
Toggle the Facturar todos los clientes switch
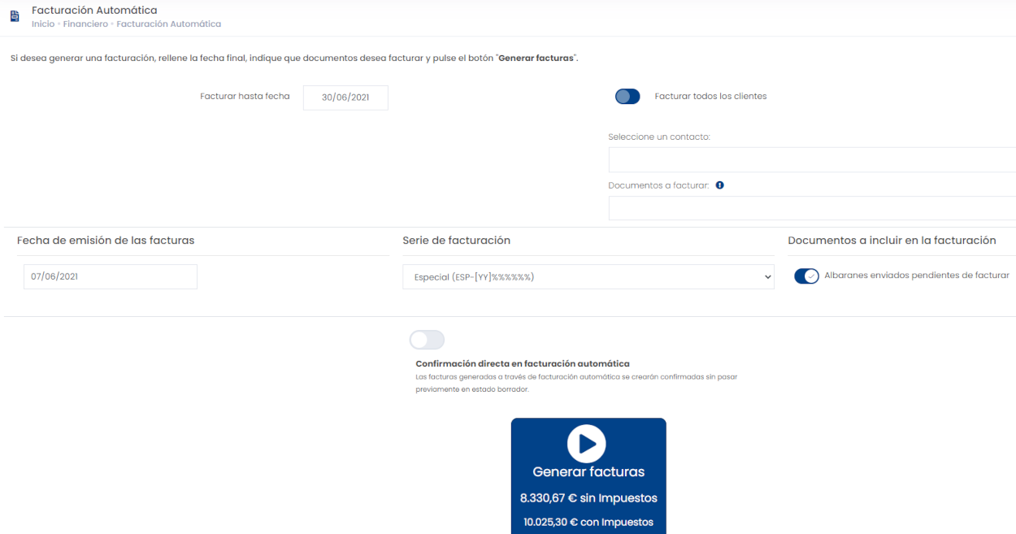[x=627, y=97]
